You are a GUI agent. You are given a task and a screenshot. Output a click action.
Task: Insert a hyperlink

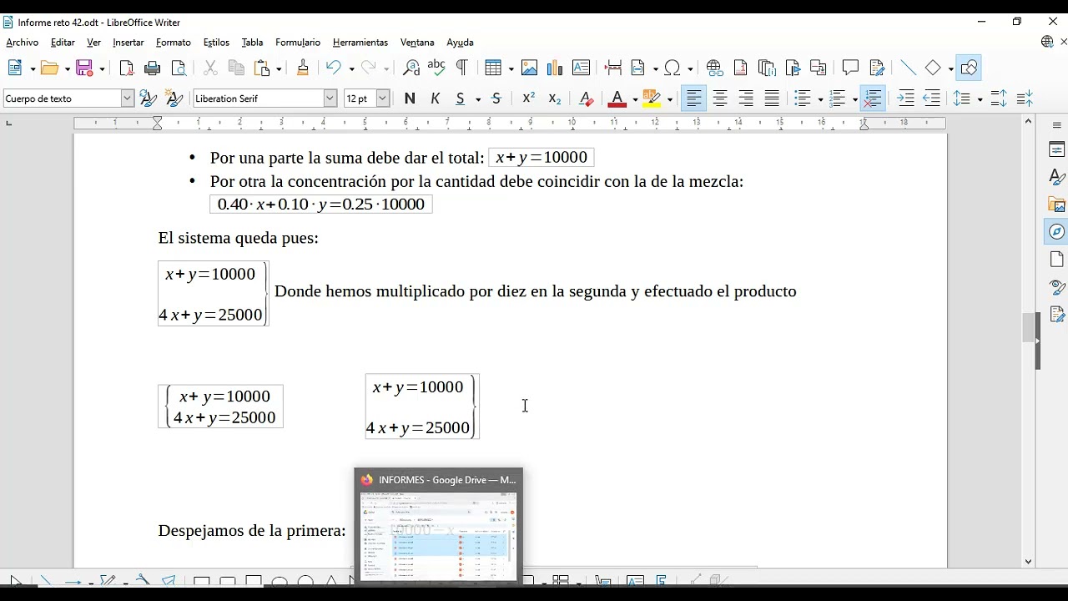click(x=714, y=68)
